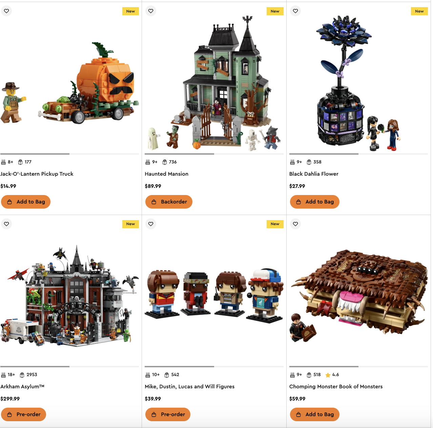Image resolution: width=433 pixels, height=428 pixels.
Task: Open Haunted Mansion product title link
Action: coord(166,174)
